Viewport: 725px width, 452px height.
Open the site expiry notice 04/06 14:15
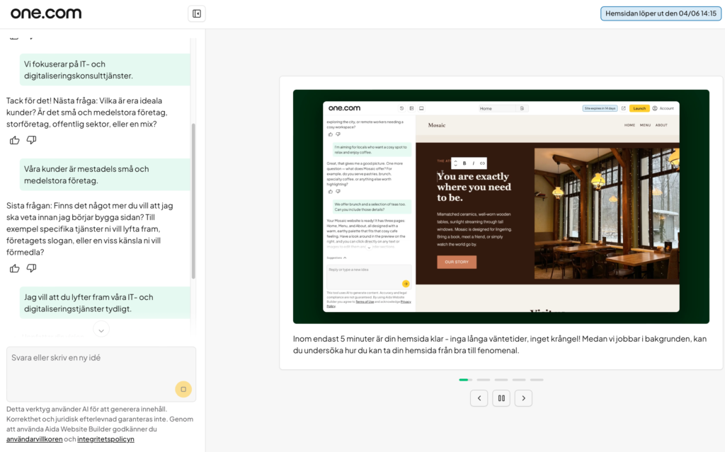pyautogui.click(x=661, y=13)
